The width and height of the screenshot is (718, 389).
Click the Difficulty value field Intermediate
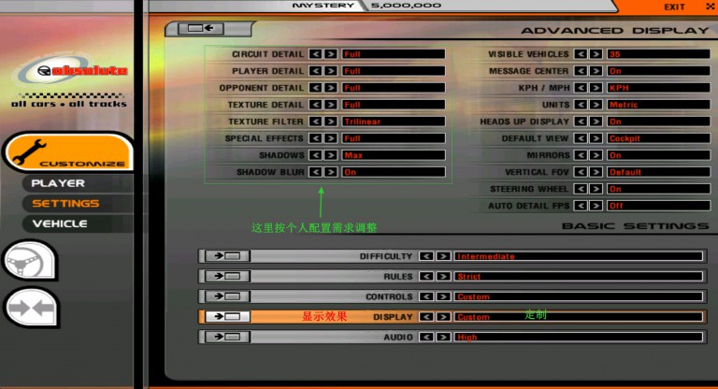(579, 256)
